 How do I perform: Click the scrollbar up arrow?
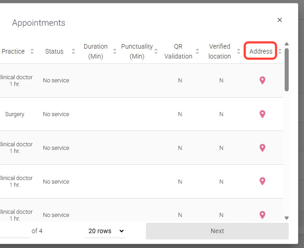click(287, 44)
